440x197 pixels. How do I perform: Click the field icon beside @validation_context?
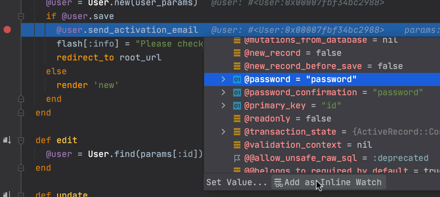pyautogui.click(x=237, y=145)
